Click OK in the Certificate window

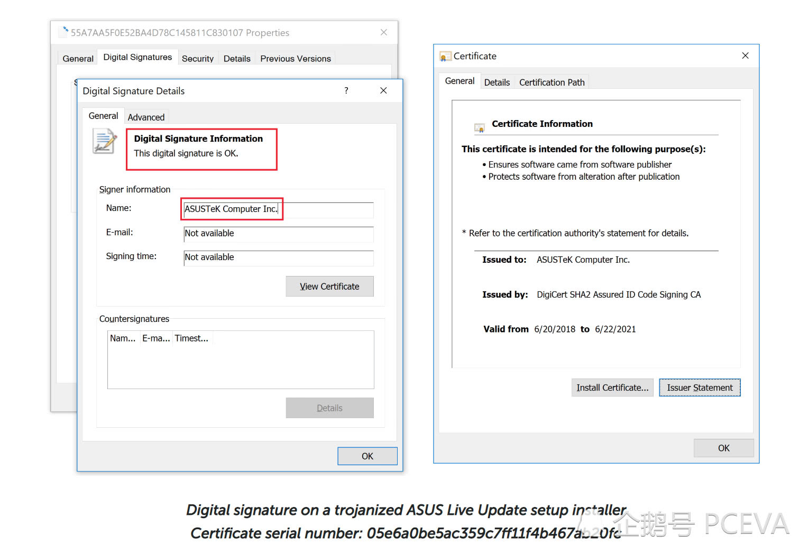tap(724, 448)
